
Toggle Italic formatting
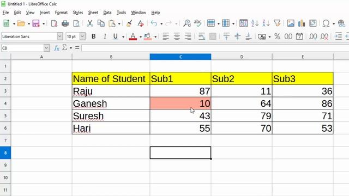pos(105,36)
